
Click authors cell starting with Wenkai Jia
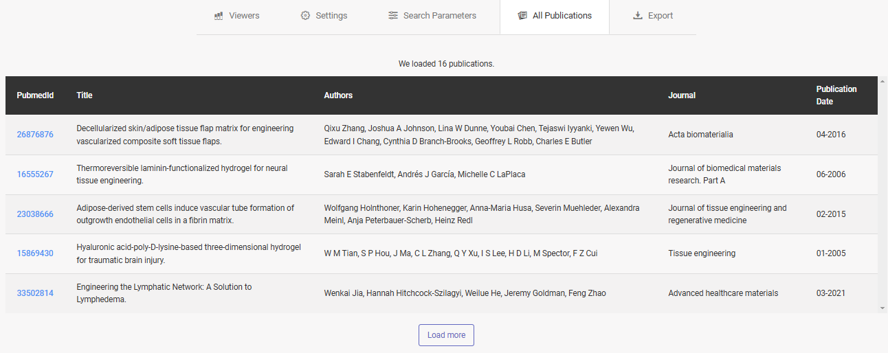[x=465, y=293]
